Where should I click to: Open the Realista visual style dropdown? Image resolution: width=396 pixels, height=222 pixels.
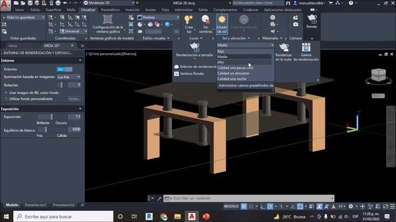pyautogui.click(x=158, y=17)
